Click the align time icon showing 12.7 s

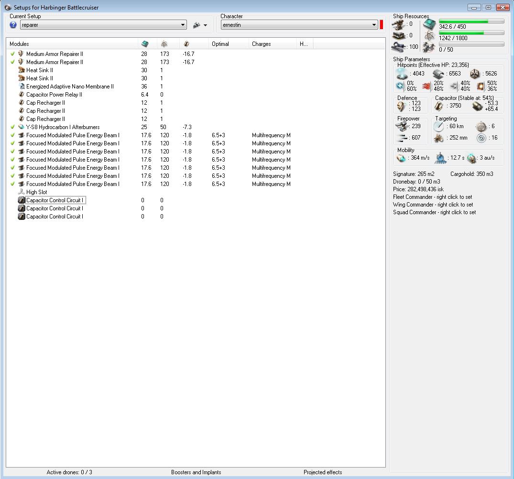(x=440, y=158)
